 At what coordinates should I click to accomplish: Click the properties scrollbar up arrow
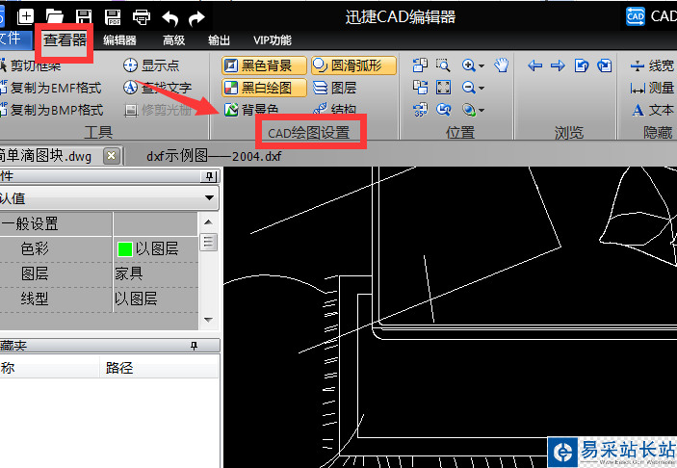tap(208, 222)
